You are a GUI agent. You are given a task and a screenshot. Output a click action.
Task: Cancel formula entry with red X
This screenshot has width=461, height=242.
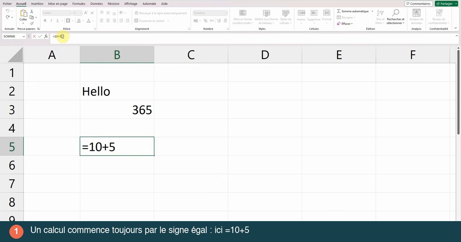tap(34, 36)
